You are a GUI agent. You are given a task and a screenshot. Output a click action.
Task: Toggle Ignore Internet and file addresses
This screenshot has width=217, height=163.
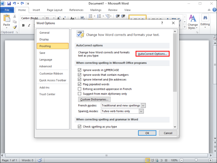(80, 79)
